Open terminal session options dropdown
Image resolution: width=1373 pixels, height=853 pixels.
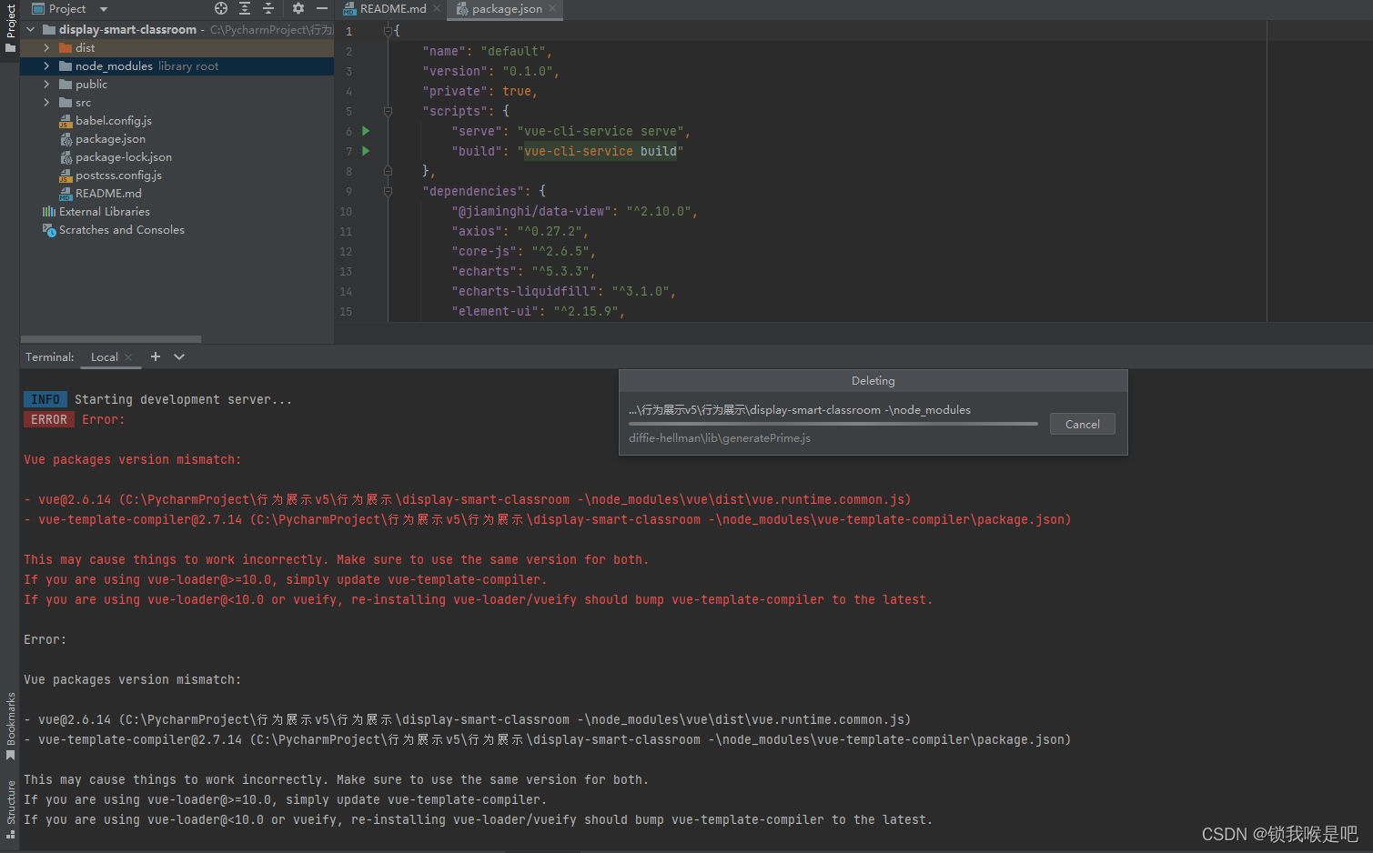(179, 356)
